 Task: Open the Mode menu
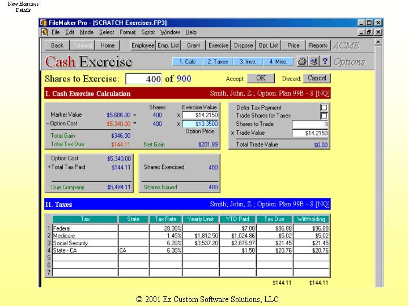pos(87,32)
